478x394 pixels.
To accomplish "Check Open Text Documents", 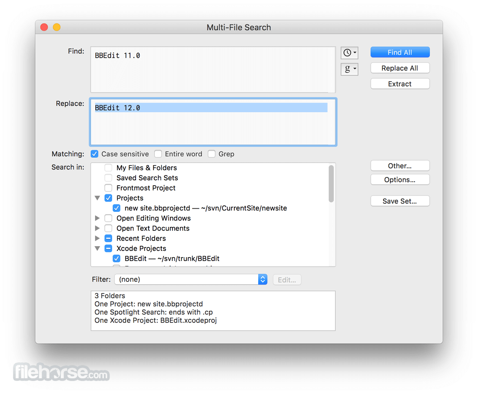I will point(108,228).
